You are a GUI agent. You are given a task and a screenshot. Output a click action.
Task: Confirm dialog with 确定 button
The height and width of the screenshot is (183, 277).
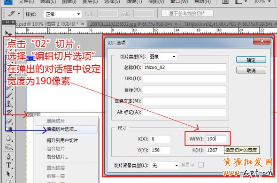click(x=251, y=60)
